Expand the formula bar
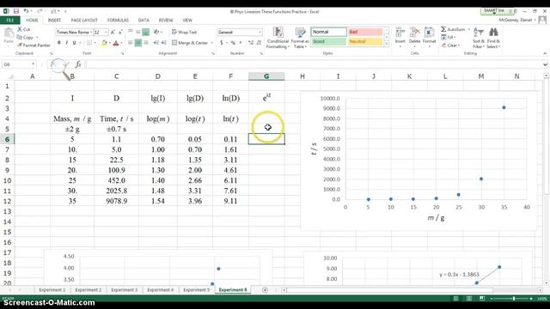Image resolution: width=550 pixels, height=309 pixels. [545, 64]
